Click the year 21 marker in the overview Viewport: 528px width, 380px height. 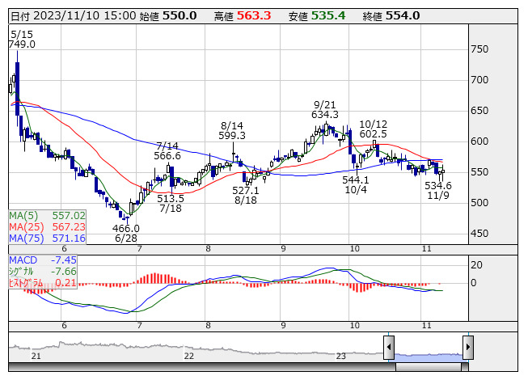point(36,356)
